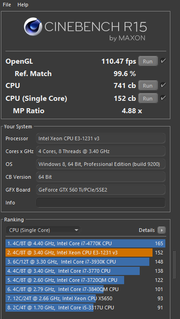Image resolution: width=180 pixels, height=319 pixels.
Task: Run the CPU benchmark
Action: (x=148, y=85)
